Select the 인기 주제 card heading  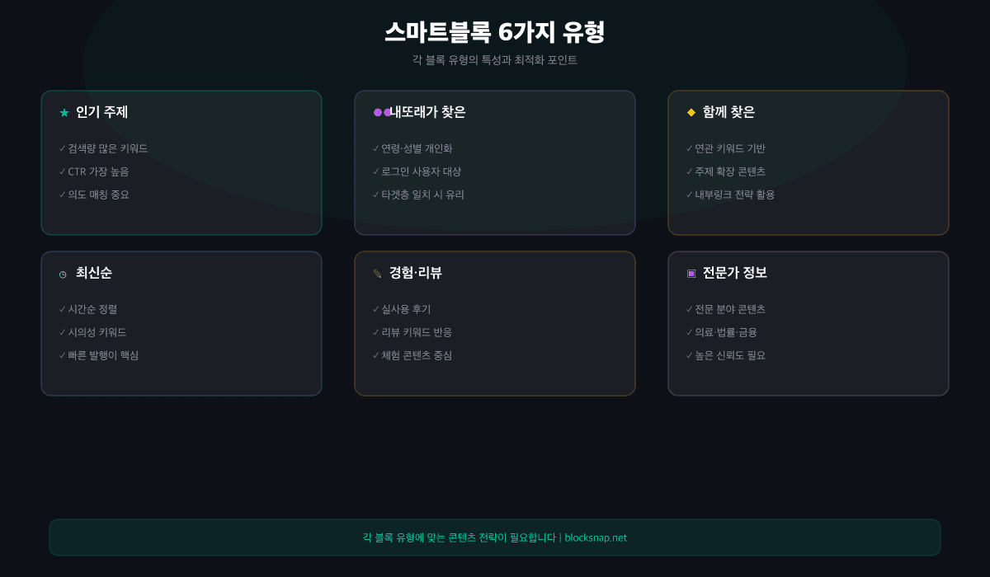(x=101, y=112)
